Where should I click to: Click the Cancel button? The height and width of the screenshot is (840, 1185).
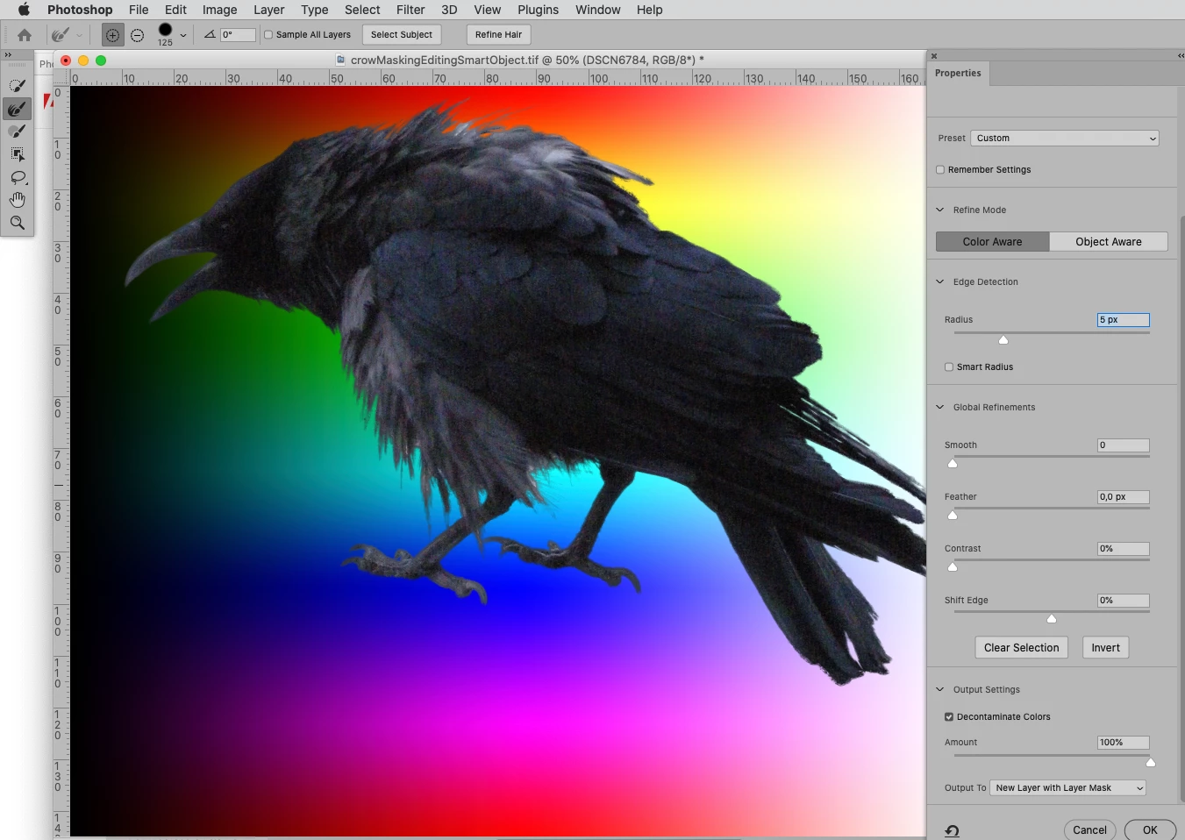click(x=1089, y=830)
